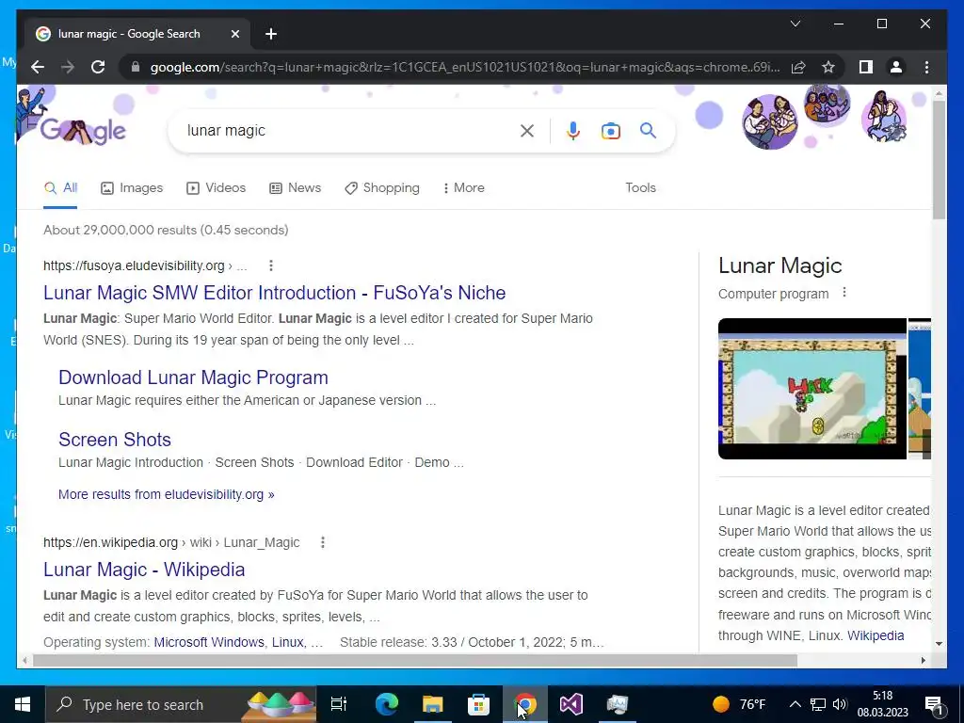This screenshot has height=723, width=964.
Task: Search by image with the camera icon
Action: 610,130
